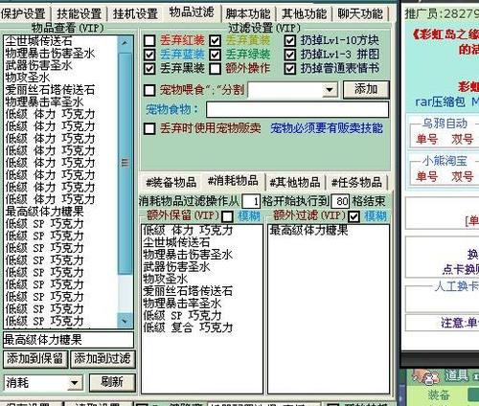Select the #装备物品 sub-tab

pyautogui.click(x=171, y=183)
